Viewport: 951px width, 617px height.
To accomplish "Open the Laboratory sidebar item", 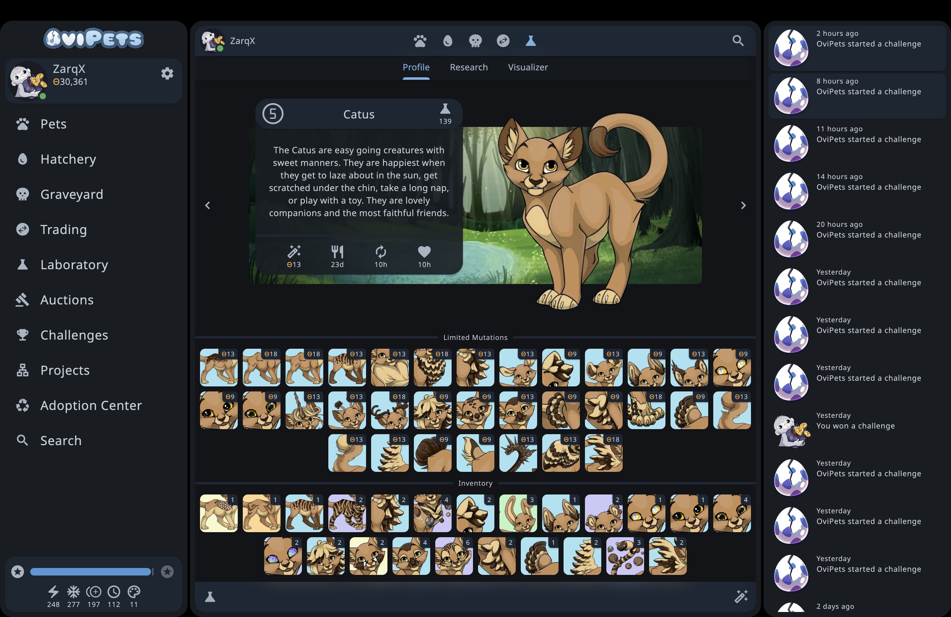I will click(x=94, y=265).
